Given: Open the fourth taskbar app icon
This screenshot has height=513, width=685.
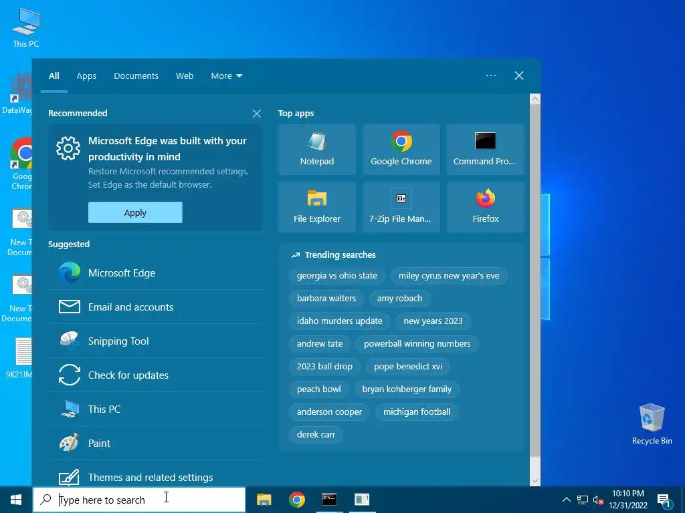Looking at the screenshot, I should (x=362, y=500).
